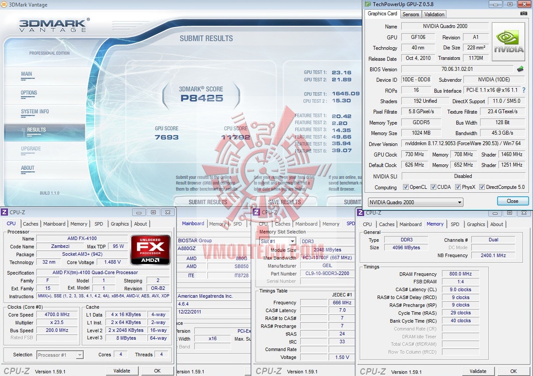
Task: Toggle the DirectCompute 5.0 checkbox
Action: (482, 187)
